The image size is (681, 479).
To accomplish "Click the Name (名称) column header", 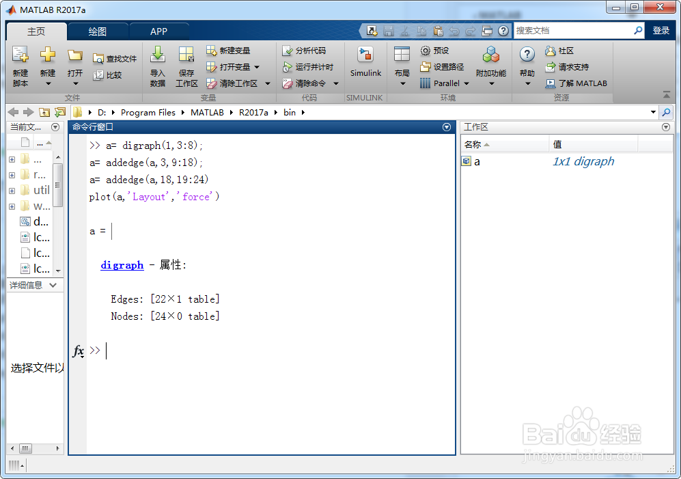I will coord(505,144).
